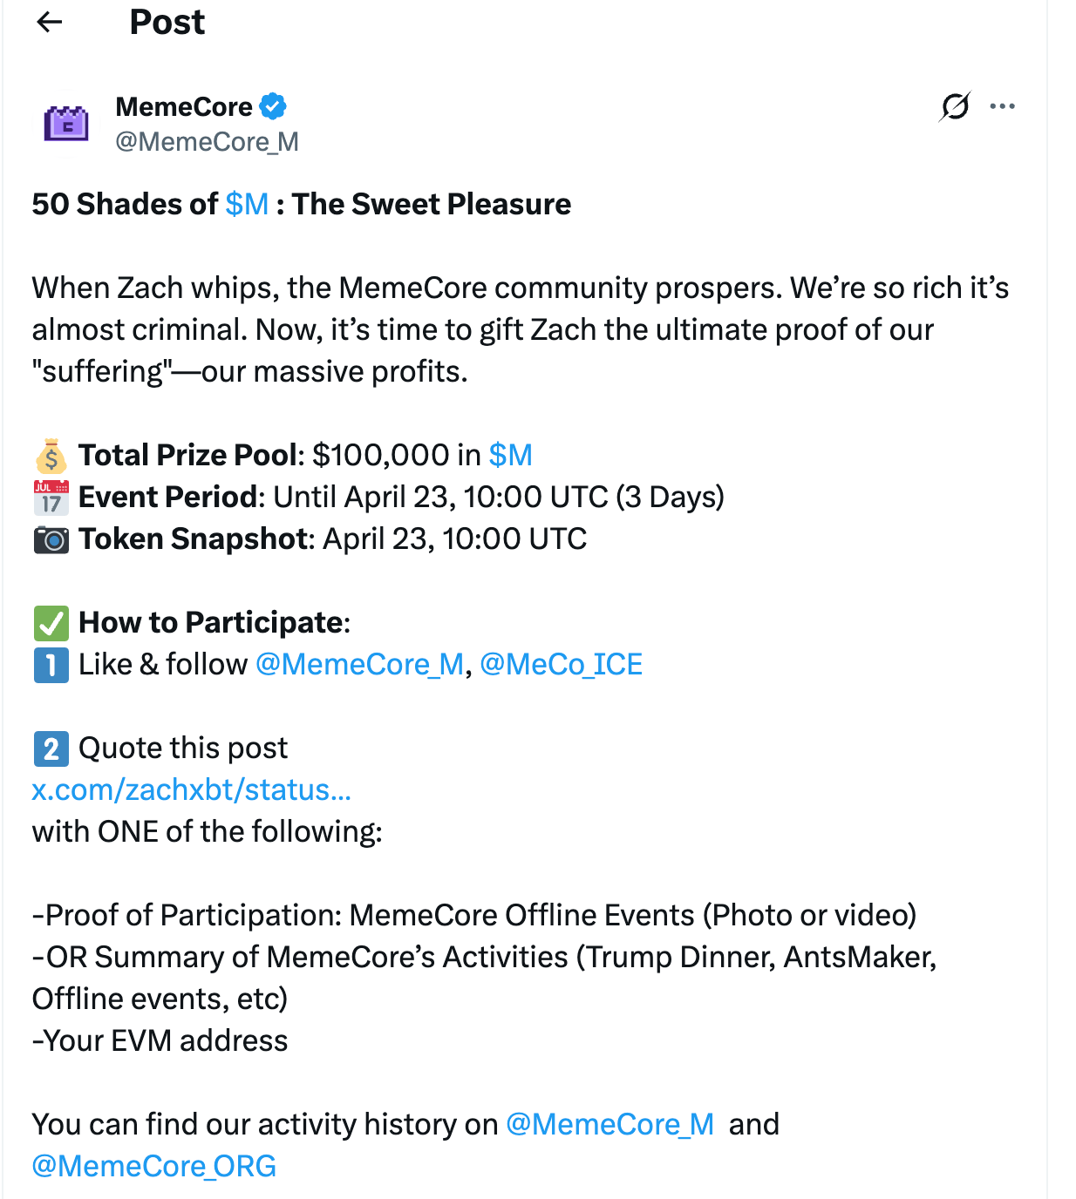Viewport: 1076px width, 1199px height.
Task: Click @MemeCore_M in the activity history sentence
Action: tap(609, 1124)
